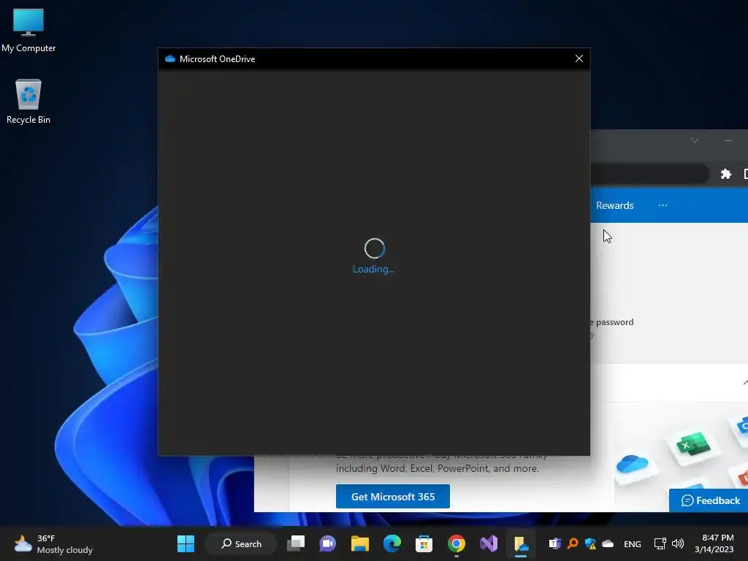Launch Visual Studio from the taskbar
This screenshot has height=561, width=748.
(489, 543)
